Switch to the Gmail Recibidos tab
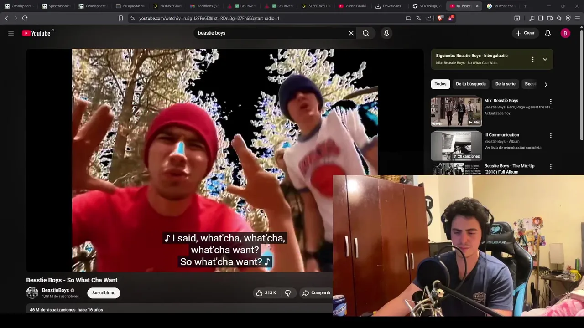584x328 pixels. pyautogui.click(x=205, y=6)
